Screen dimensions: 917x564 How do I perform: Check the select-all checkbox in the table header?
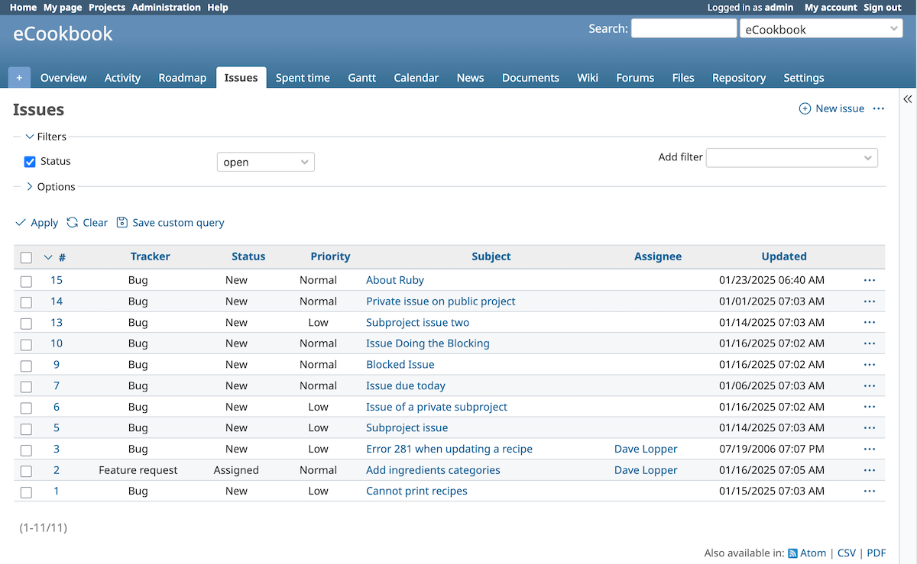26,257
